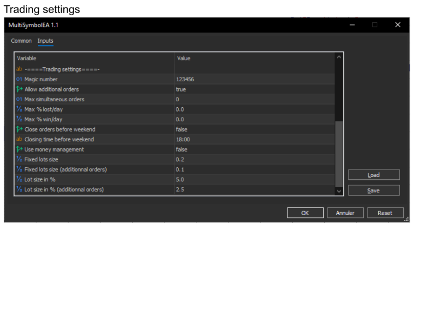The height and width of the screenshot is (325, 433).
Task: Click the scrollbar down arrow
Action: [x=339, y=191]
